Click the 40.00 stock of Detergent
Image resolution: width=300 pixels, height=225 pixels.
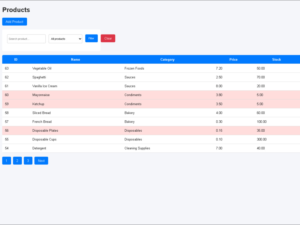pos(261,148)
